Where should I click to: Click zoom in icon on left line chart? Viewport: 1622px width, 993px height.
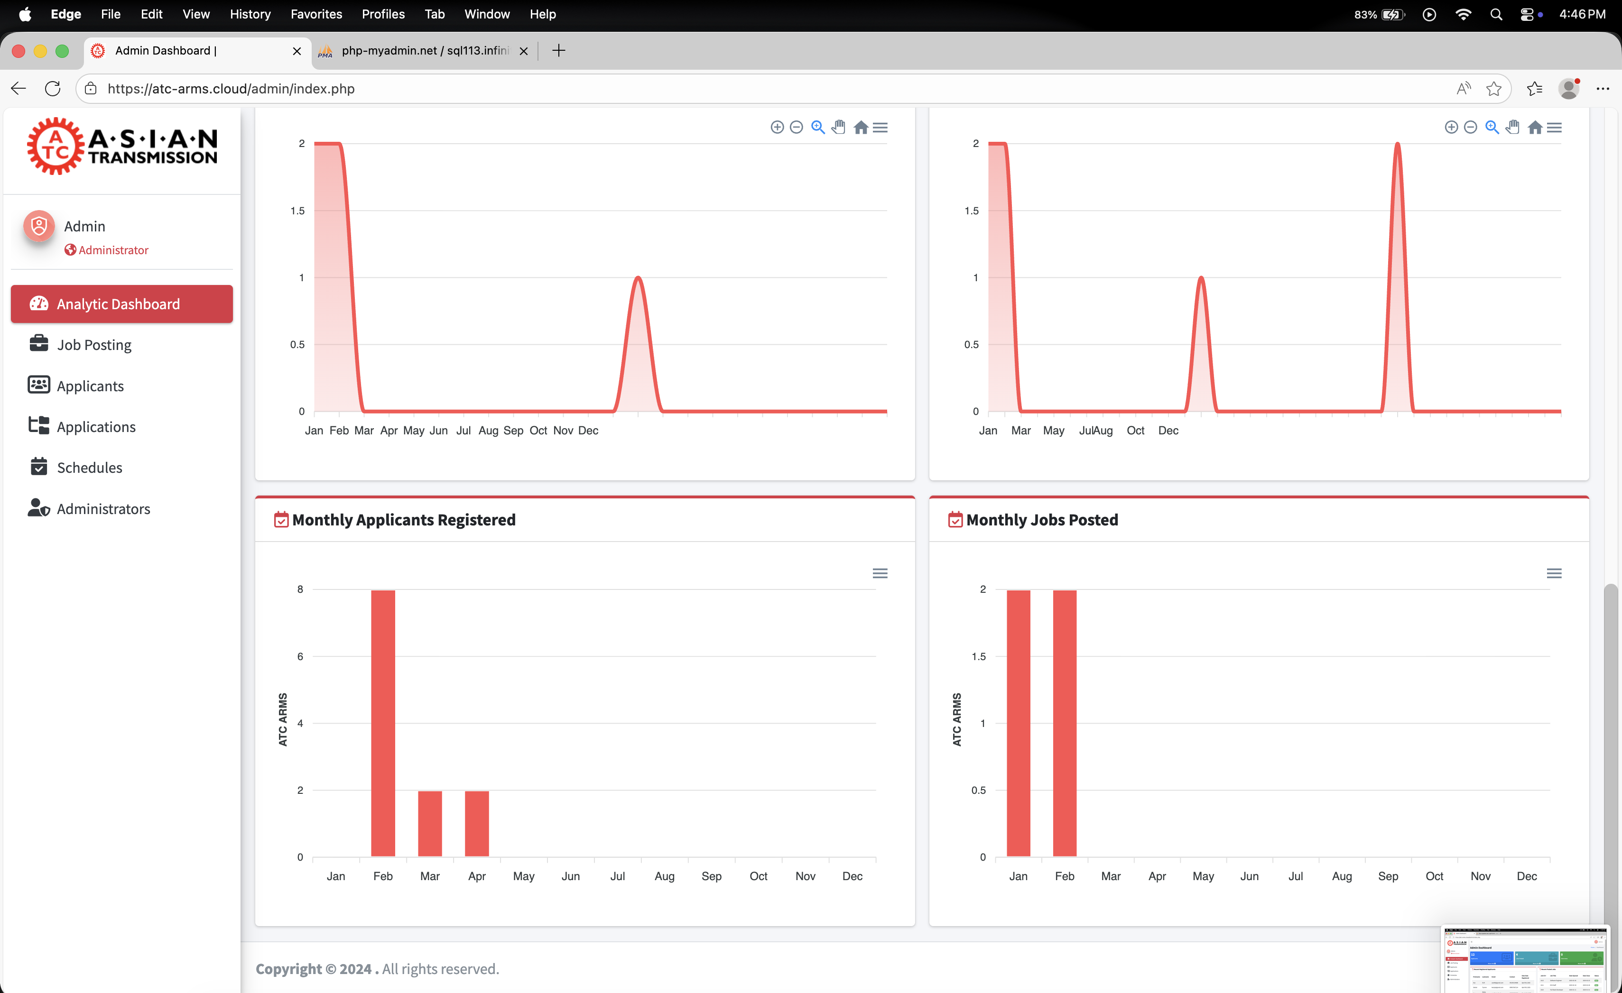point(777,127)
